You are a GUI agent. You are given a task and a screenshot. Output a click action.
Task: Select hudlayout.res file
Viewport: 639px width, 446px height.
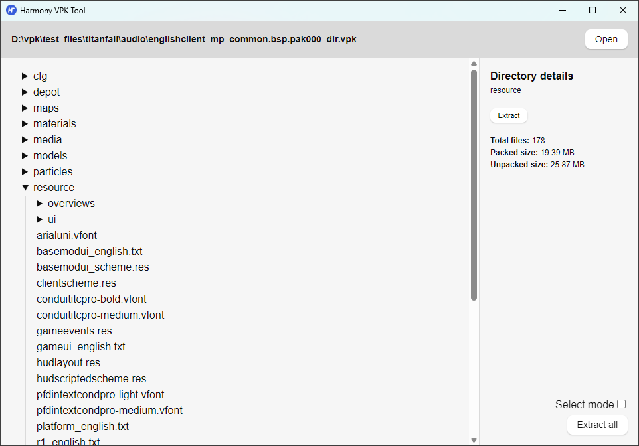(x=68, y=363)
